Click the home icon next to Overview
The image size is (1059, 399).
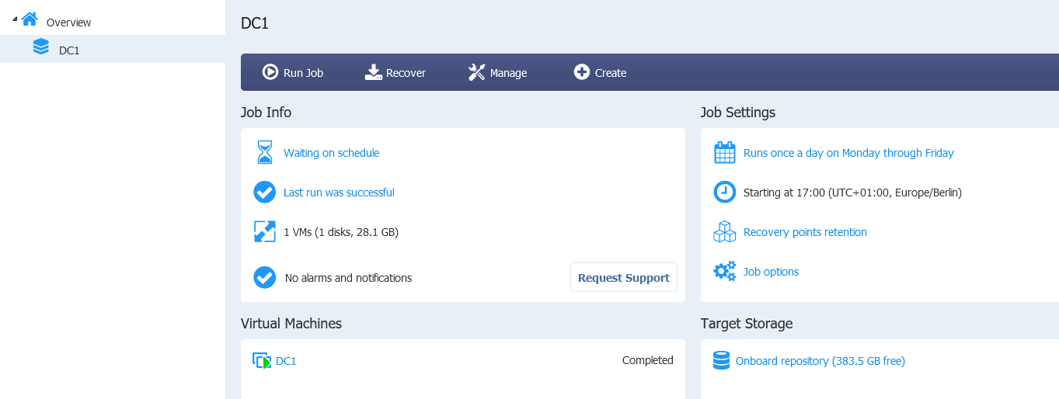(30, 19)
